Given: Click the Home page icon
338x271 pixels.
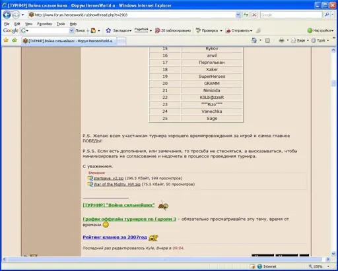Looking at the screenshot, I should pyautogui.click(x=254, y=40).
